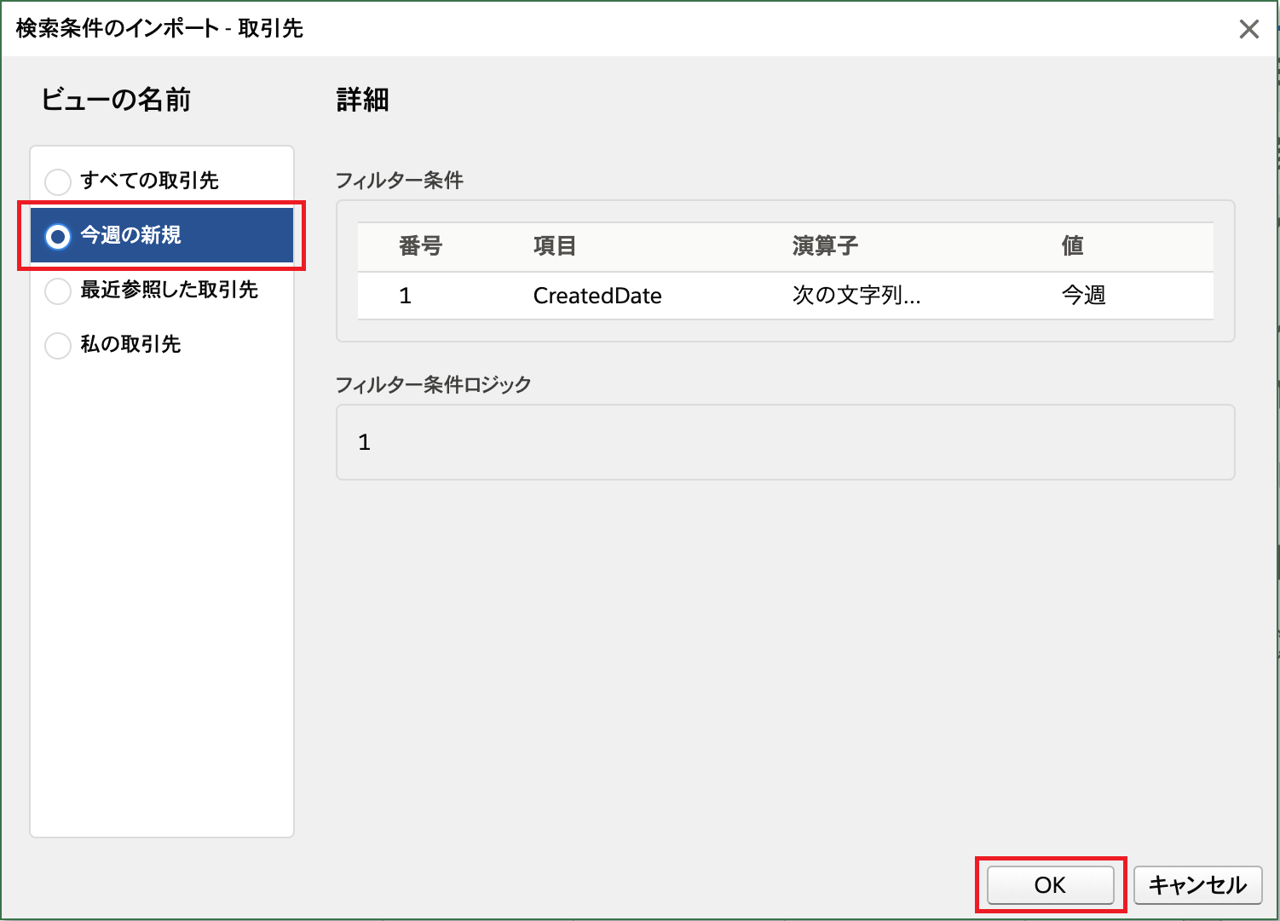Image resolution: width=1280 pixels, height=921 pixels.
Task: Click the 次の文字列... operator cell
Action: [x=856, y=296]
